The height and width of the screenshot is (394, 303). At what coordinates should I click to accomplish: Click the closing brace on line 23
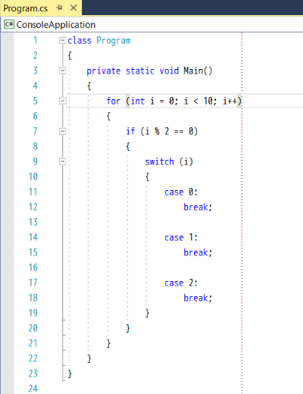coord(70,374)
